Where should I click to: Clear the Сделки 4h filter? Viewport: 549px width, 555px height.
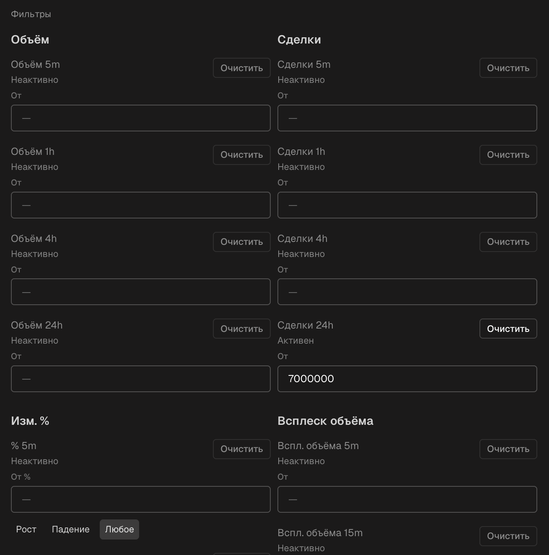pyautogui.click(x=508, y=242)
